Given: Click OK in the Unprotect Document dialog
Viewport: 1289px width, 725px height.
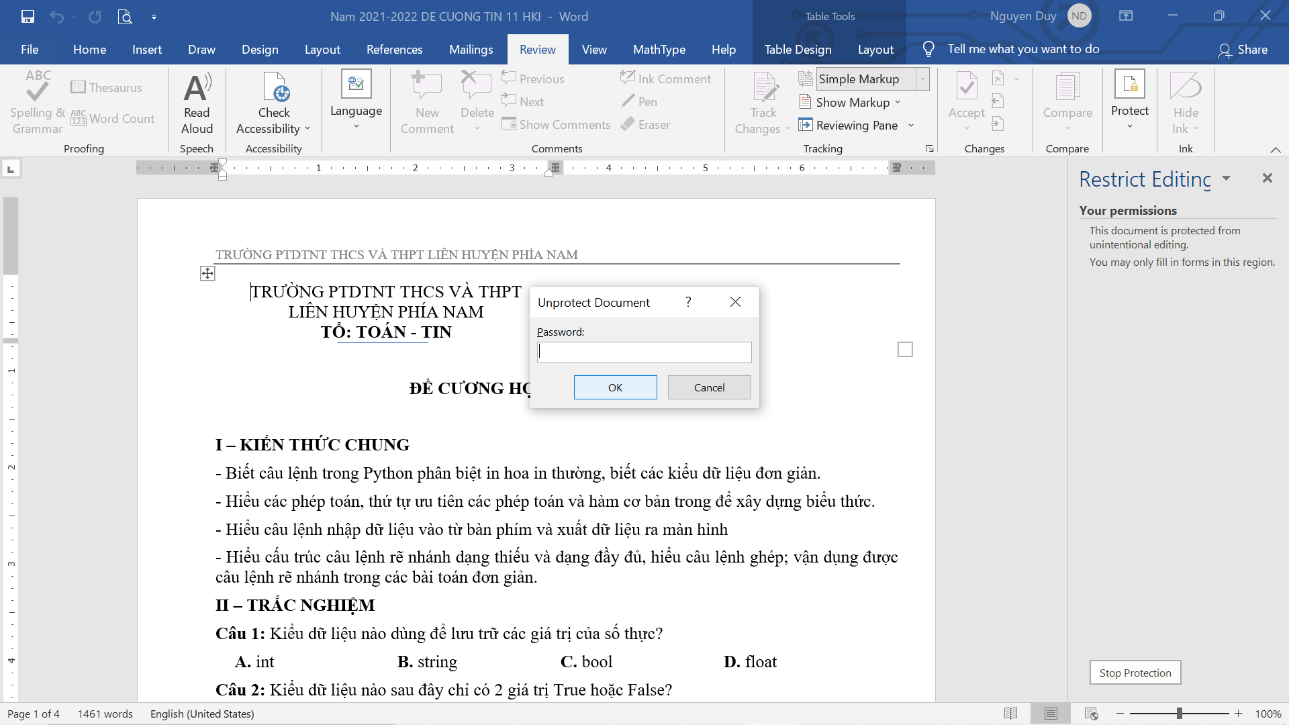Looking at the screenshot, I should 615,387.
